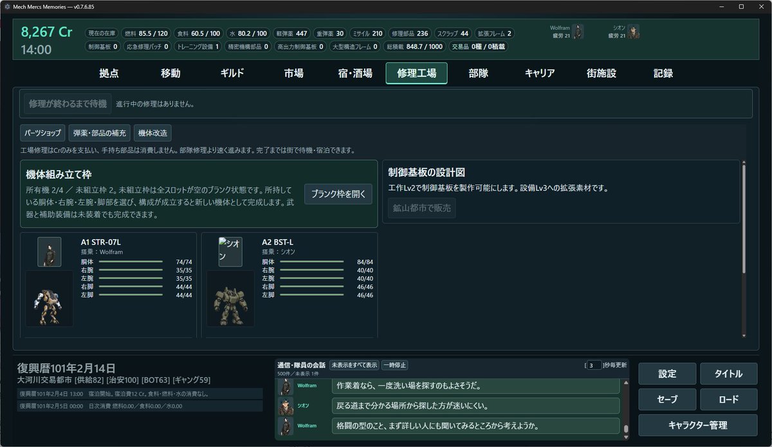
Task: Click the 水 80.2 / 100 resource chip
Action: [x=248, y=33]
